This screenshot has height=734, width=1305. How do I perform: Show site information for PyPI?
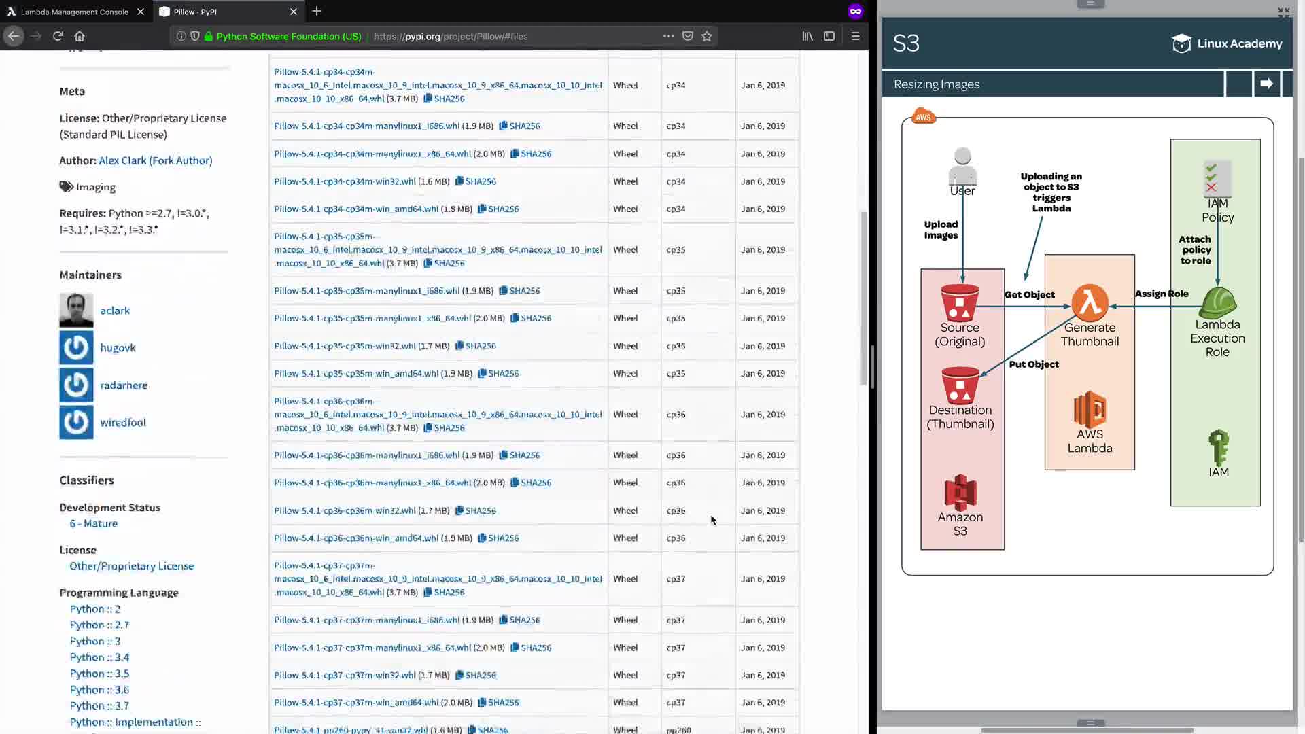(x=181, y=36)
